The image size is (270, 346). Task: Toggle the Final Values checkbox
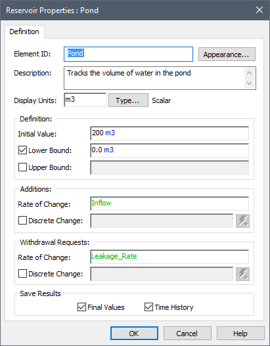click(81, 307)
